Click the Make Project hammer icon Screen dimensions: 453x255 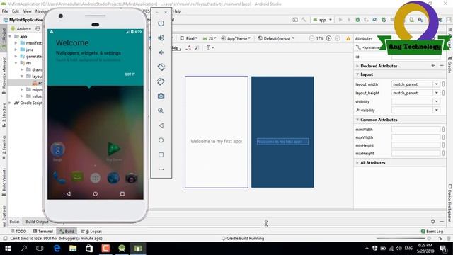(x=304, y=20)
